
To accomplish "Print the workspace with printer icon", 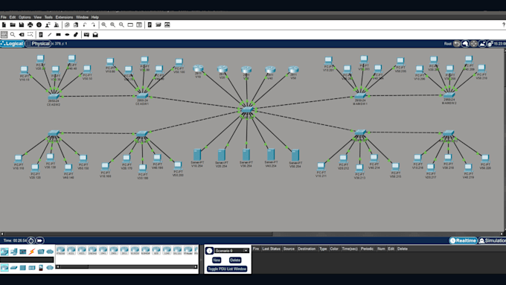I will click(30, 25).
